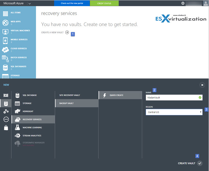This screenshot has width=209, height=171.
Task: Click the Quick Create lightning bolt icon
Action: pos(105,96)
